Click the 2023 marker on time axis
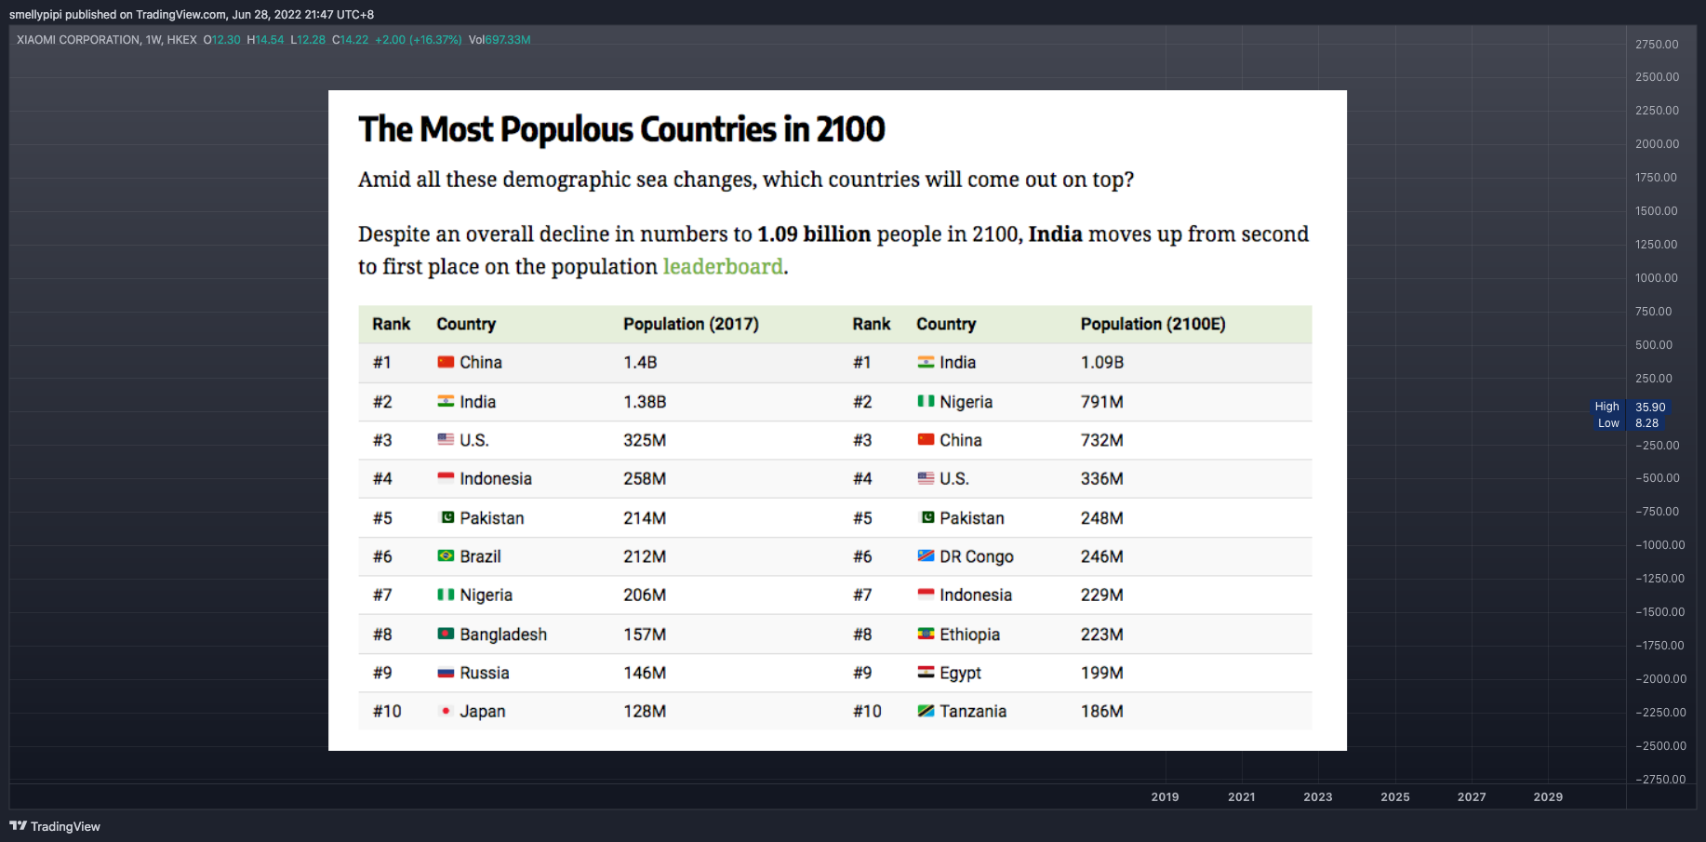This screenshot has width=1706, height=842. pos(1317,797)
